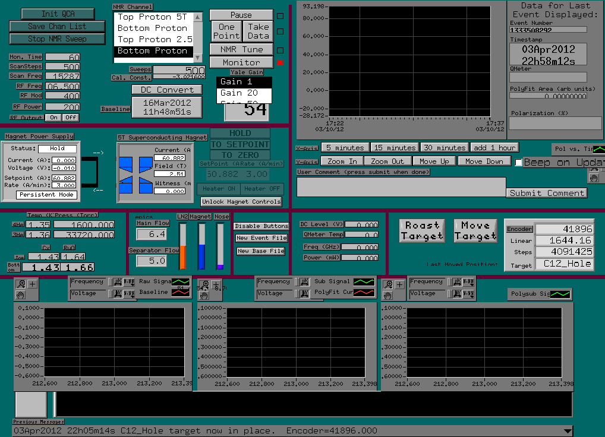This screenshot has width=605, height=437.
Task: Select Top Proton 5T in NMR Channel list
Action: click(x=152, y=17)
